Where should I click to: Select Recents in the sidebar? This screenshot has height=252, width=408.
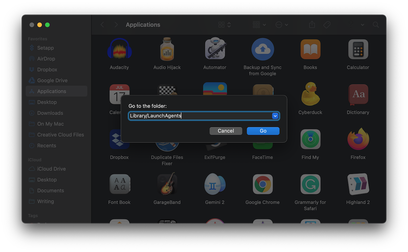point(56,145)
